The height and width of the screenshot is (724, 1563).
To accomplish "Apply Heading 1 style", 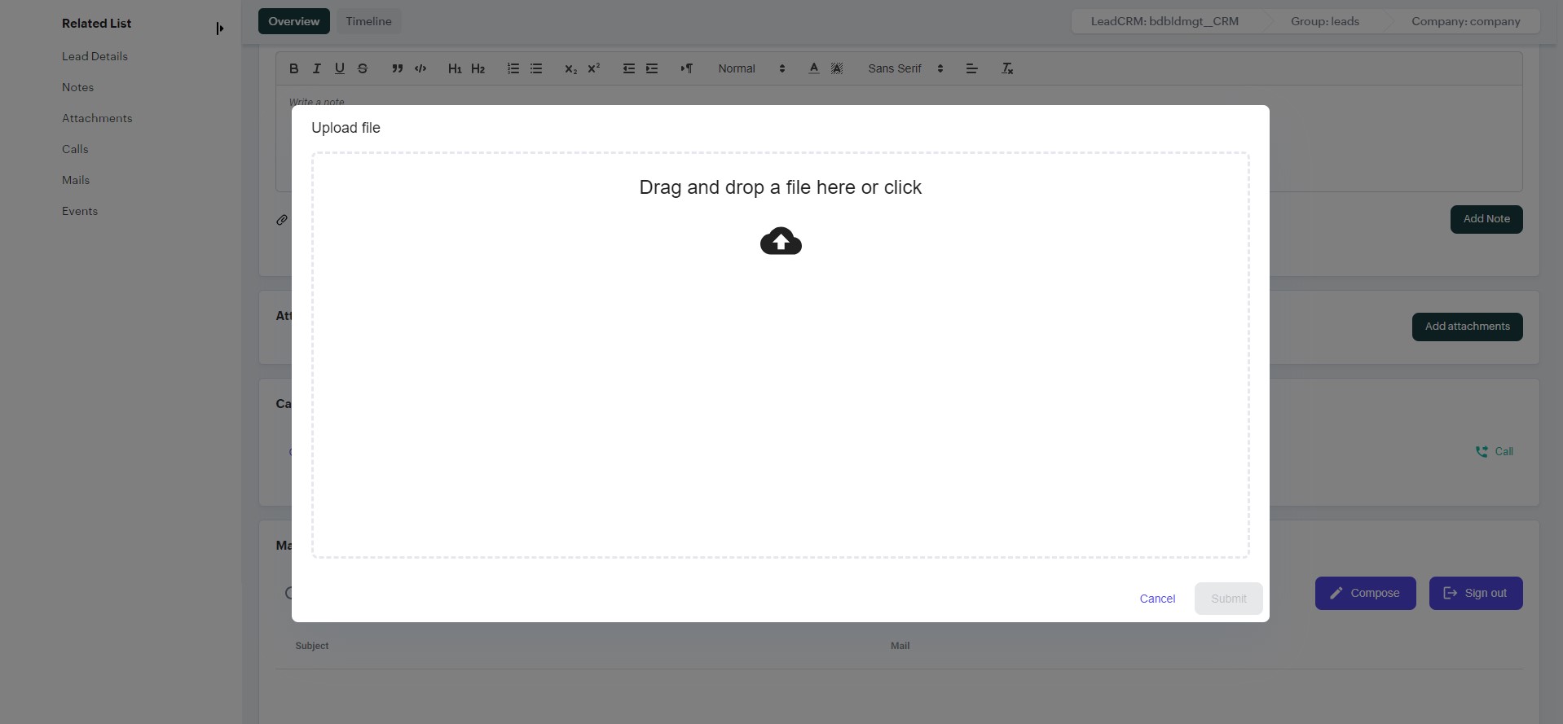I will (x=455, y=68).
